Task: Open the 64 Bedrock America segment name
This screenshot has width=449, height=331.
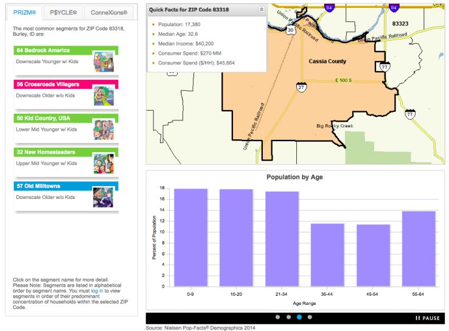Action: point(43,51)
